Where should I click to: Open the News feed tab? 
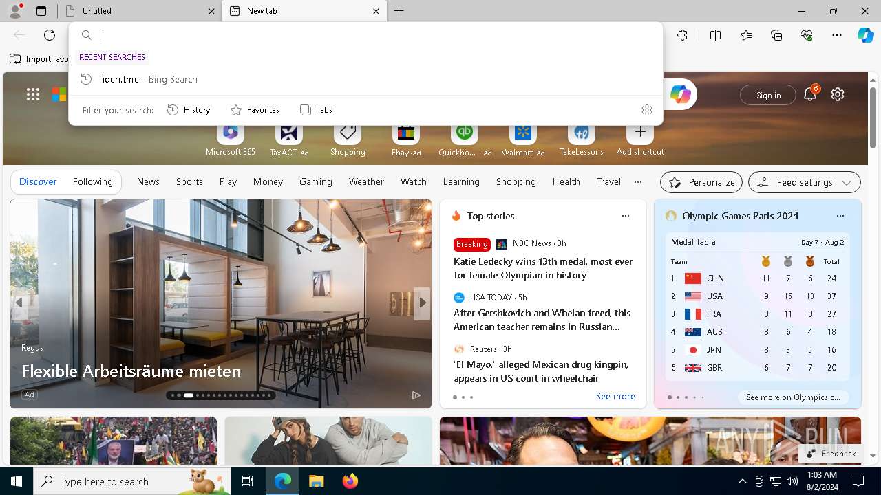pos(148,181)
